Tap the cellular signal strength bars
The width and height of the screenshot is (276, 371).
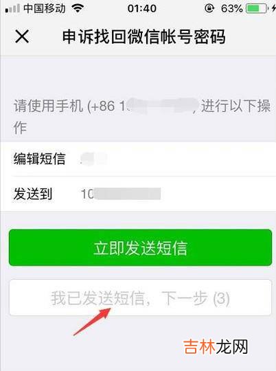click(x=12, y=9)
